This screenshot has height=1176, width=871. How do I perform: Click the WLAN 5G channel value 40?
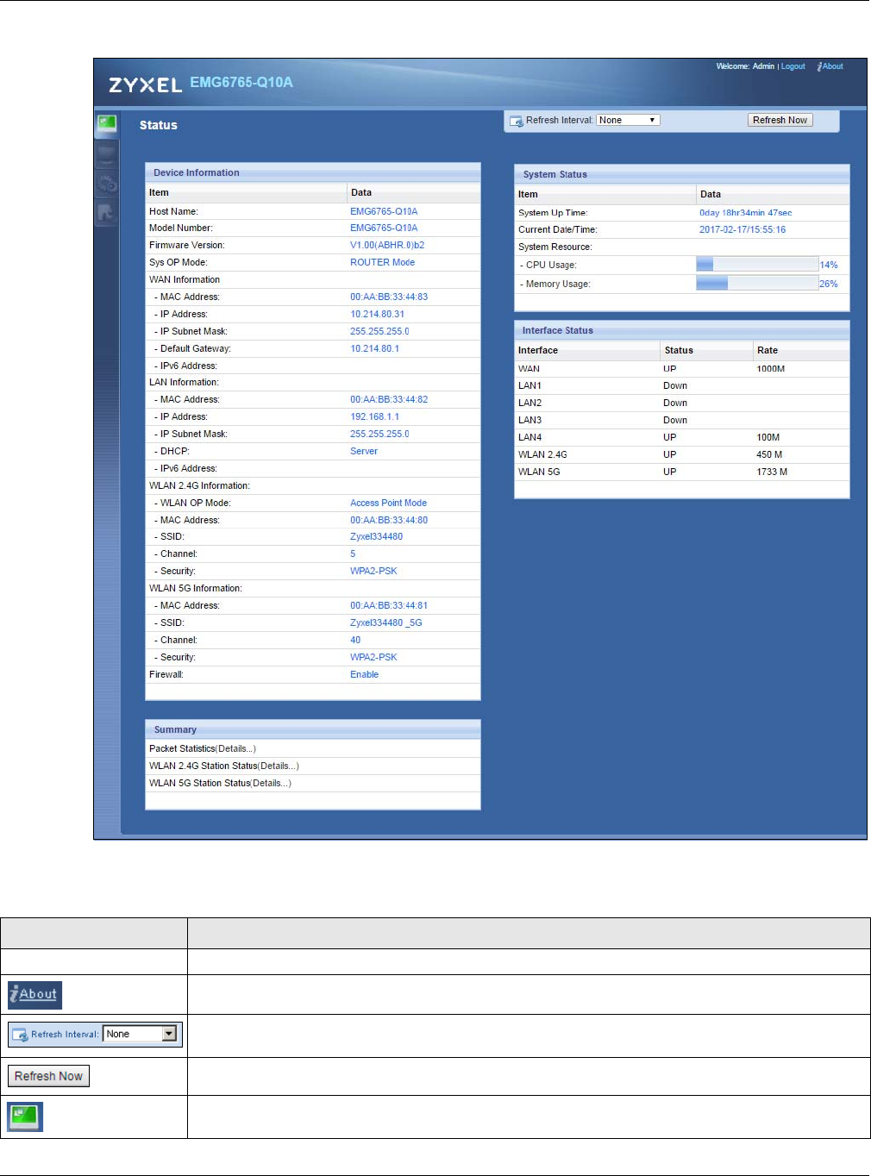tap(355, 640)
